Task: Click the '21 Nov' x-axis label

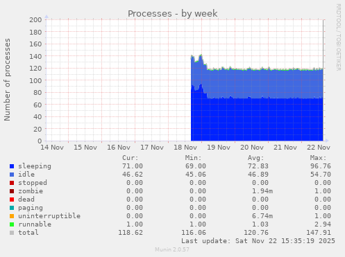Action: [x=285, y=148]
